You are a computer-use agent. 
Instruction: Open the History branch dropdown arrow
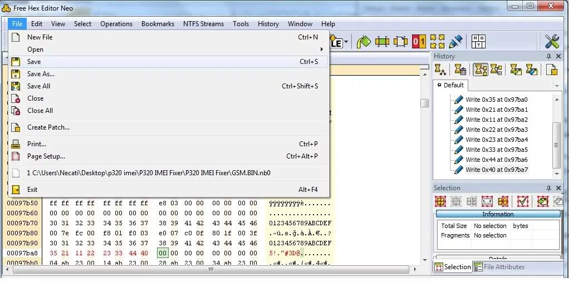[557, 86]
